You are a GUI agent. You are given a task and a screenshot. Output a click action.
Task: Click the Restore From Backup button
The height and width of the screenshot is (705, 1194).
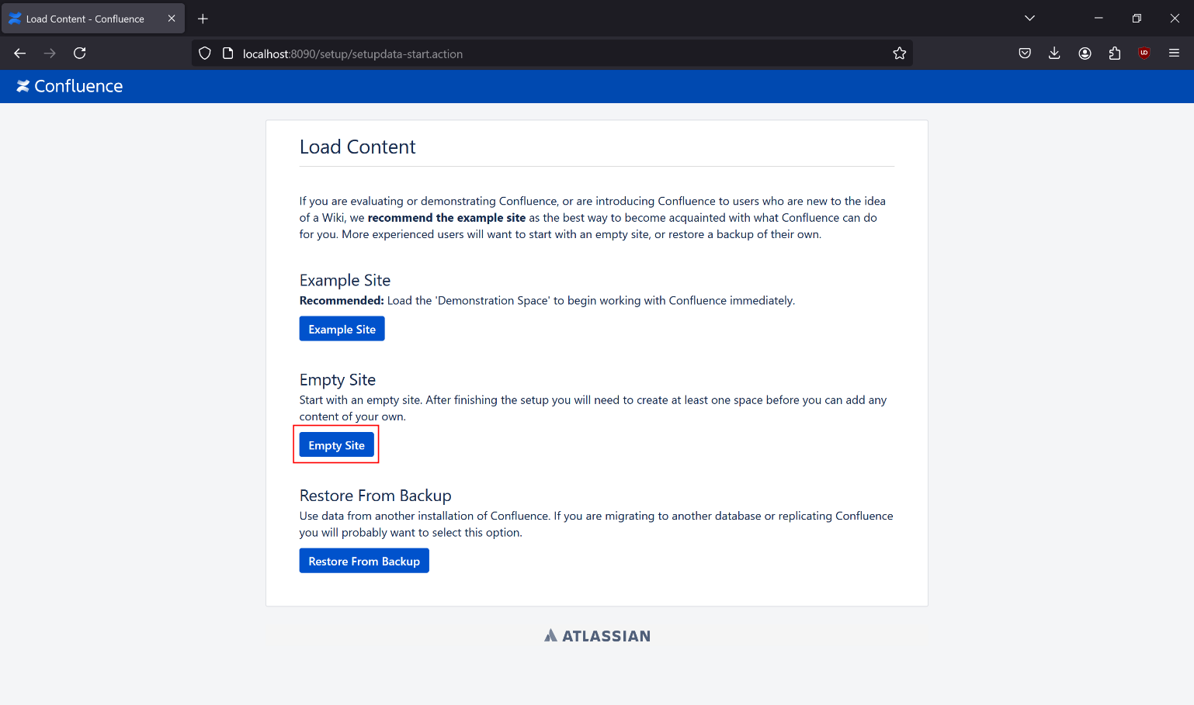[364, 561]
